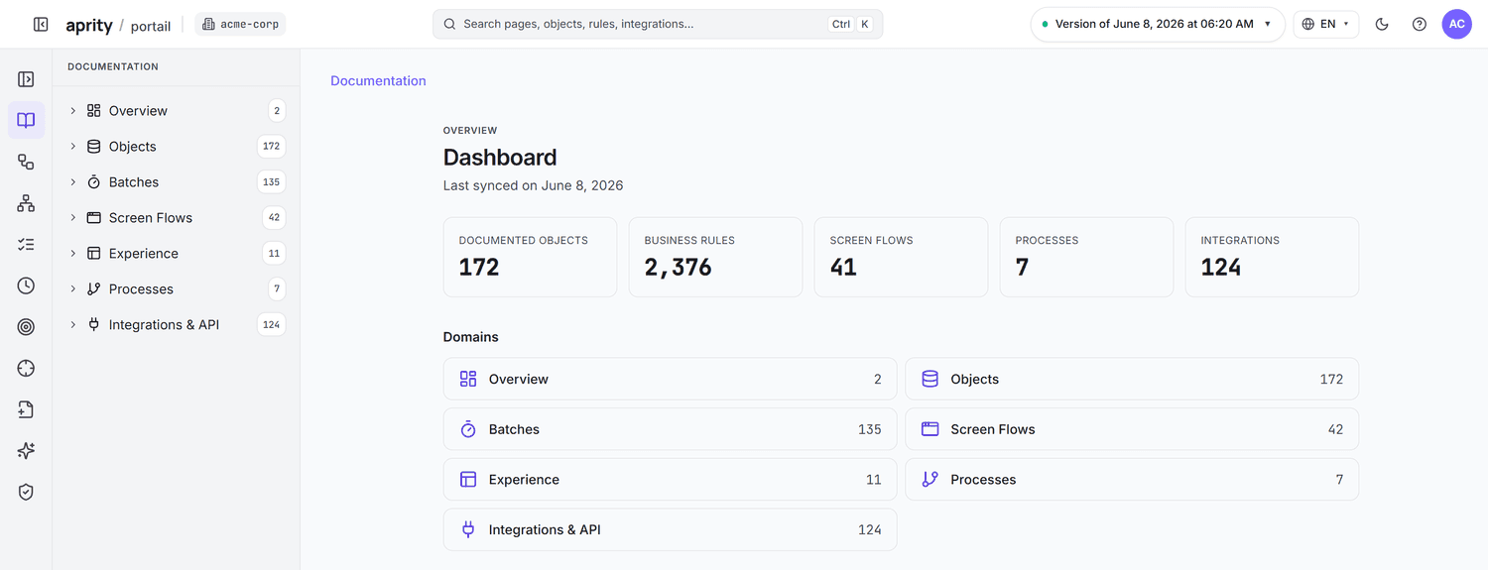This screenshot has width=1488, height=570.
Task: Click the Business Rules stat card
Action: pyautogui.click(x=715, y=257)
